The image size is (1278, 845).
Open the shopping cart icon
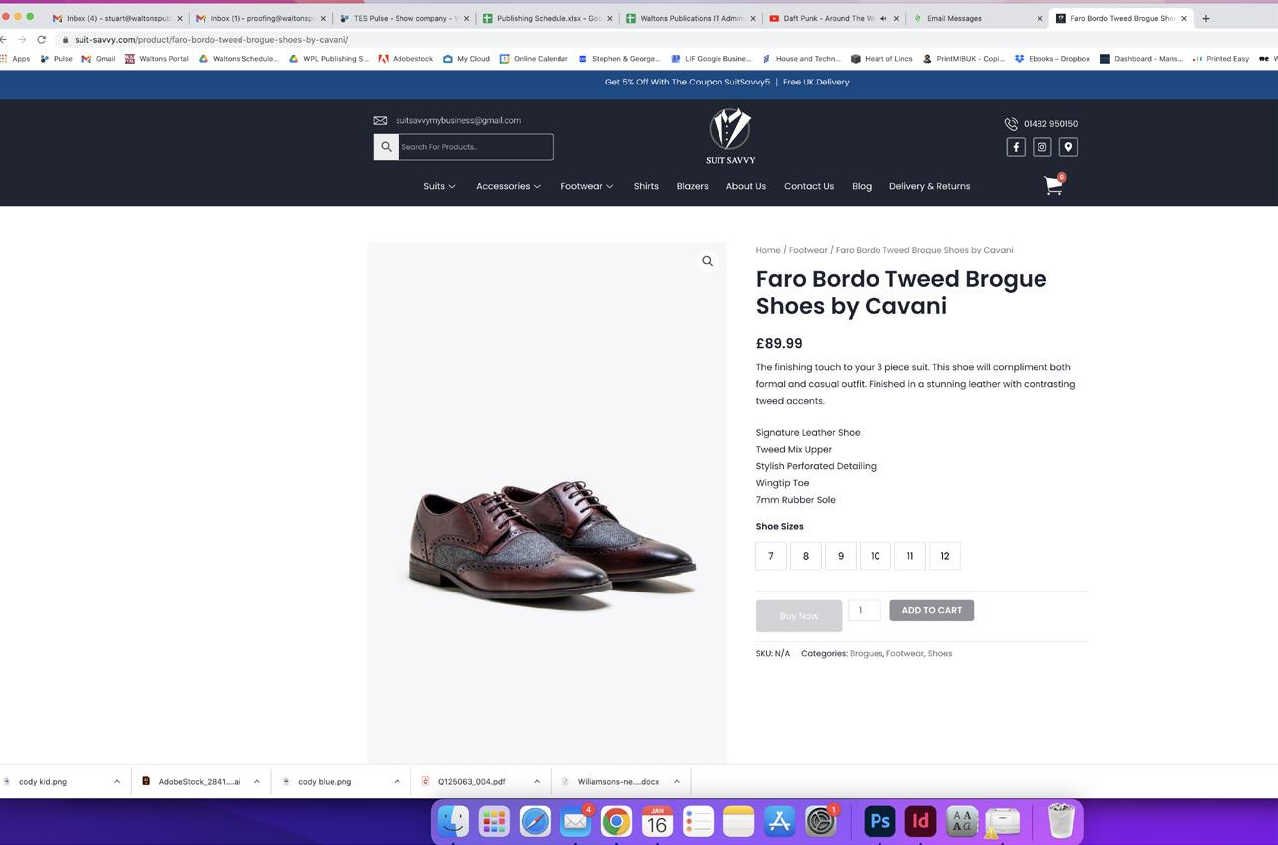[x=1053, y=186]
